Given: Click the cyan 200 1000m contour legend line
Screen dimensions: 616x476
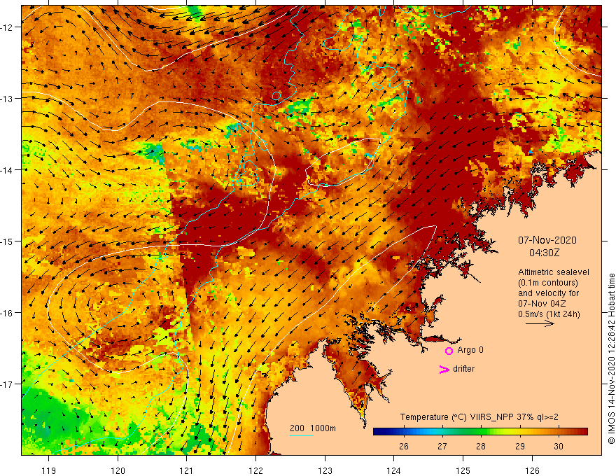Looking at the screenshot, I should (301, 435).
